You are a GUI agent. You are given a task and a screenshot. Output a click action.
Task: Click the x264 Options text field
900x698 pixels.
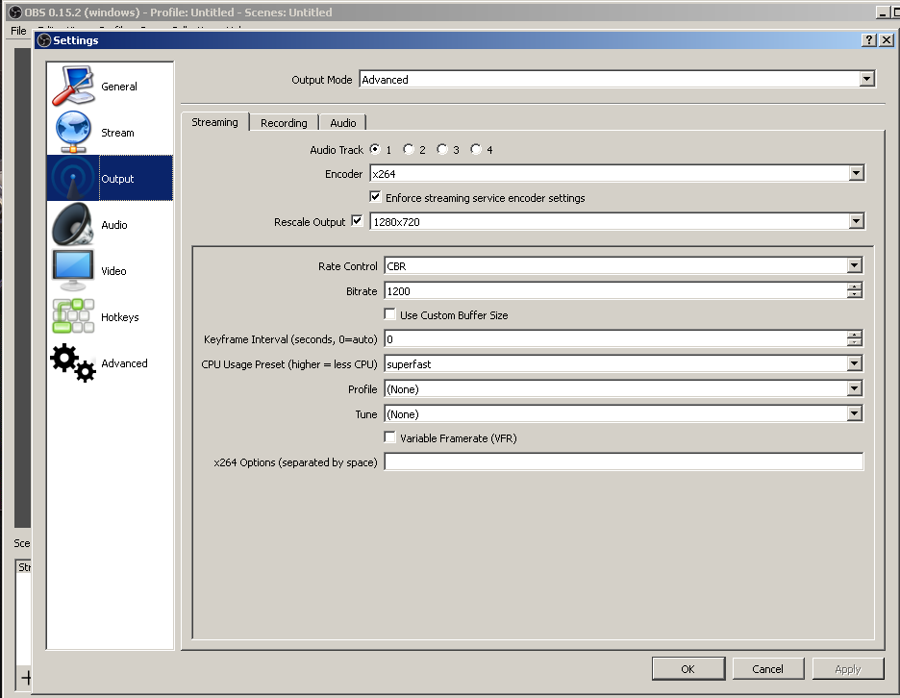[623, 462]
